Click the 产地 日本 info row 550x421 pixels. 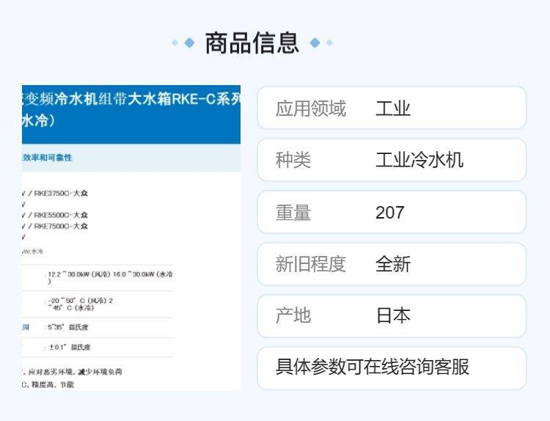click(392, 316)
